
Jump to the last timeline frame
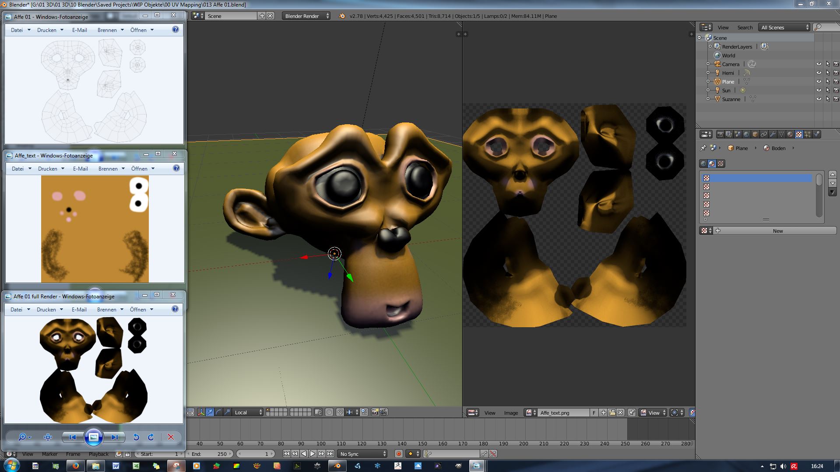click(330, 454)
